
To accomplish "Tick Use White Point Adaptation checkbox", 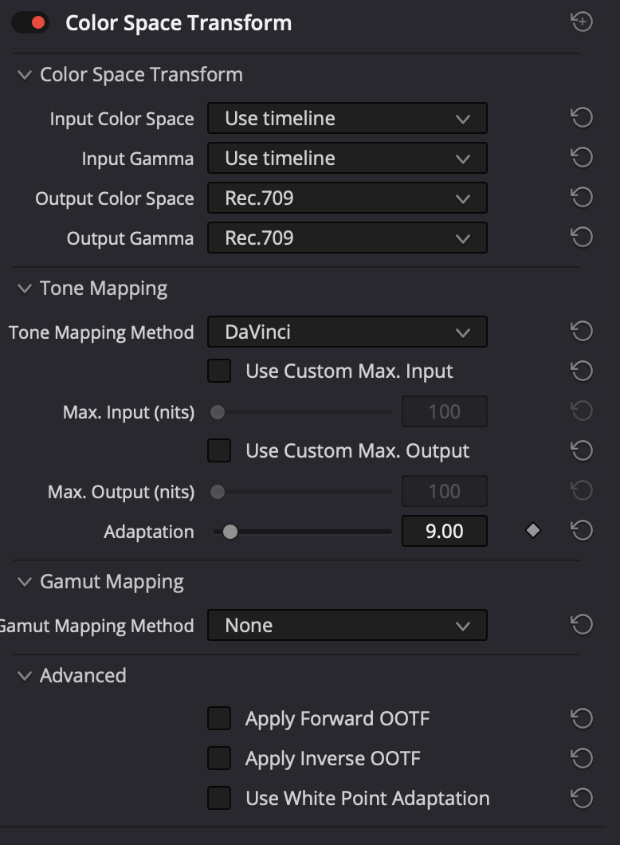I will 219,798.
